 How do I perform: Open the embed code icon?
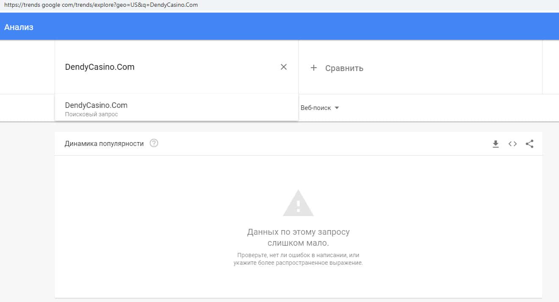[512, 144]
